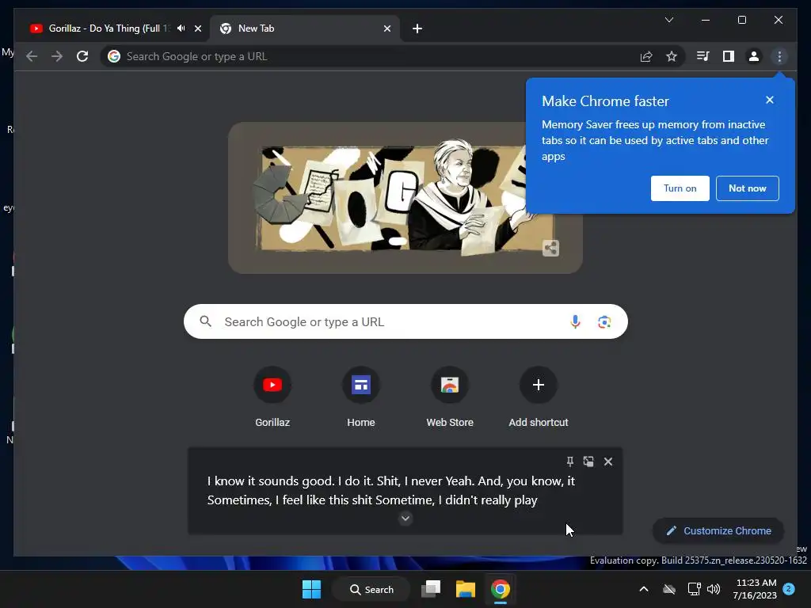811x608 pixels.
Task: Open network status tray icon
Action: (x=694, y=589)
